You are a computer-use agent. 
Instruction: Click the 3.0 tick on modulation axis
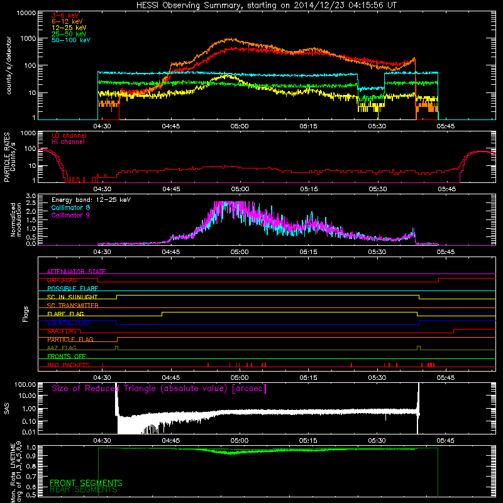[31, 196]
